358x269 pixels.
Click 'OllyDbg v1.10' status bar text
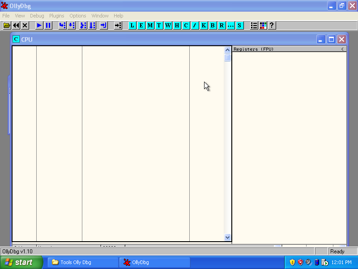[x=17, y=252]
